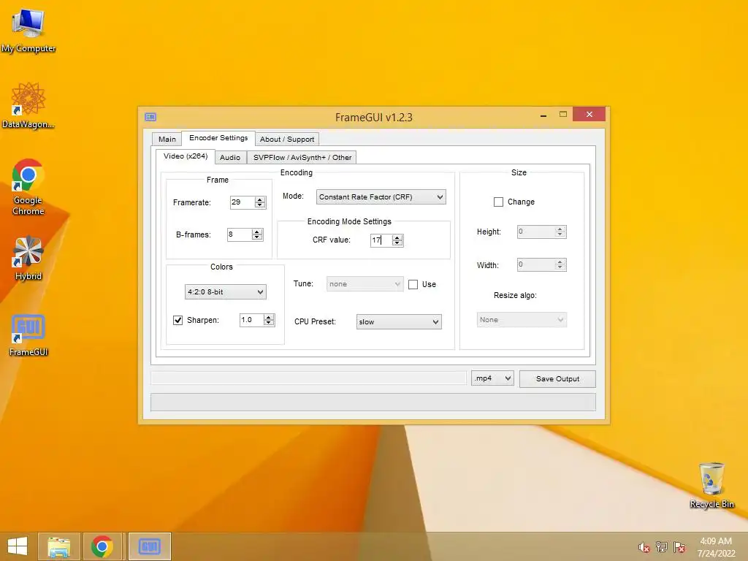The height and width of the screenshot is (561, 748).
Task: Decrease the Framerate stepper value
Action: [x=260, y=205]
